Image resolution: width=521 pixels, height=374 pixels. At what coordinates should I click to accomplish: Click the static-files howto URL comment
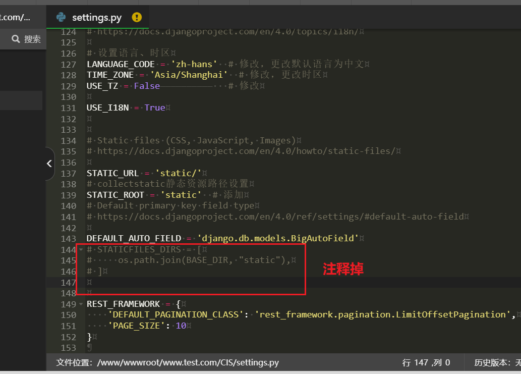click(x=241, y=151)
